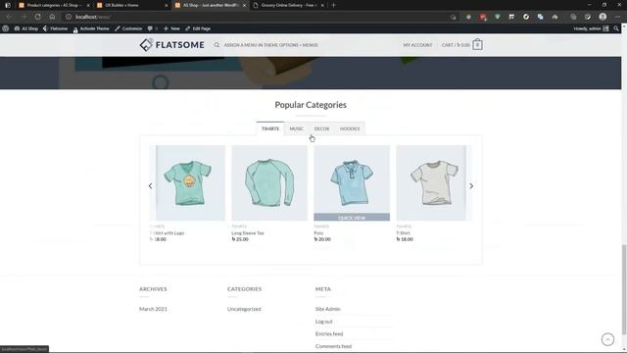This screenshot has height=353, width=627.
Task: Open comments bubble in admin bar
Action: click(x=153, y=28)
